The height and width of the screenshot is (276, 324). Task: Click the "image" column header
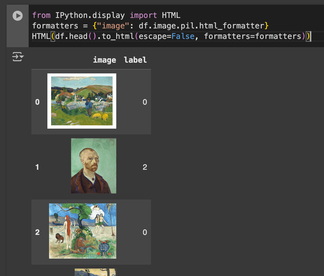point(104,60)
